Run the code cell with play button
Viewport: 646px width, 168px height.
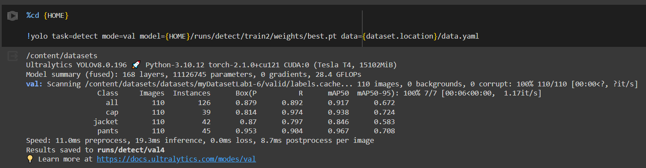coord(12,16)
